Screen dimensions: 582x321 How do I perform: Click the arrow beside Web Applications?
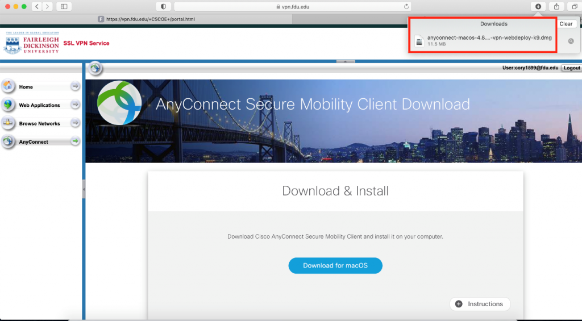(76, 105)
